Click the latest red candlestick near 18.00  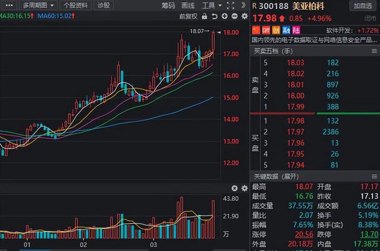click(x=213, y=44)
